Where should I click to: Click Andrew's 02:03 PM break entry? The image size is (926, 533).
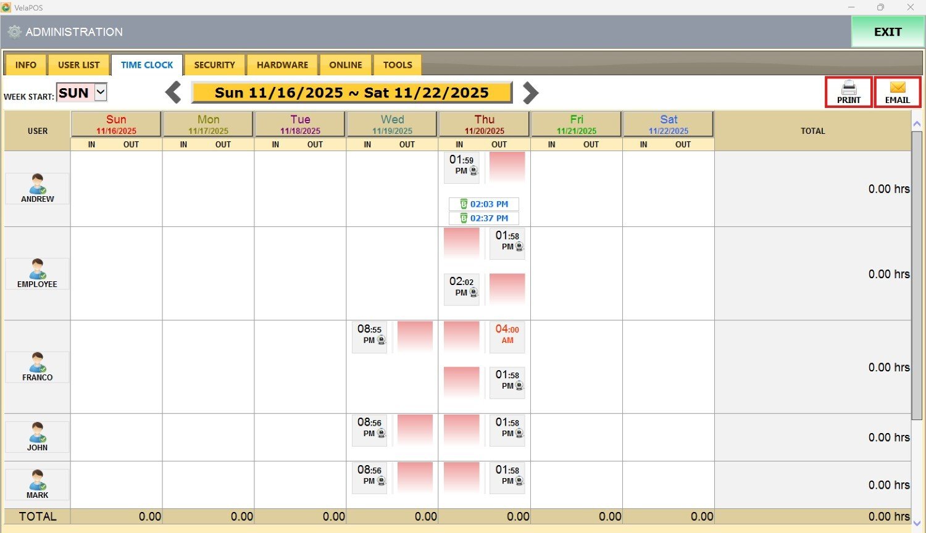pyautogui.click(x=484, y=204)
